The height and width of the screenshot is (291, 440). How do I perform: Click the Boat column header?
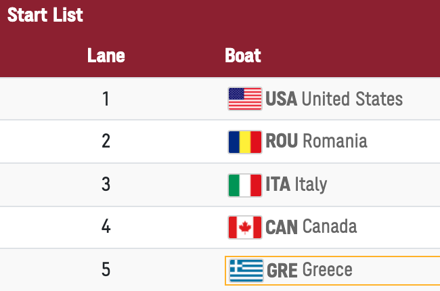point(243,55)
